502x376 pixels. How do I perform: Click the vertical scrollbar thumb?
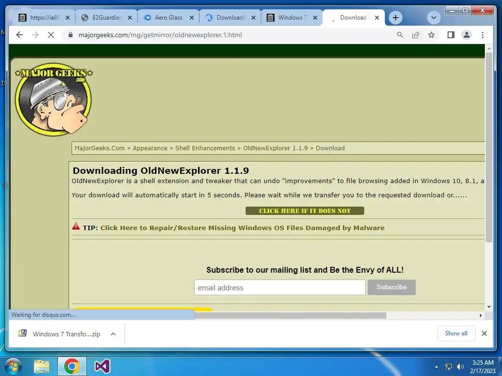click(489, 147)
